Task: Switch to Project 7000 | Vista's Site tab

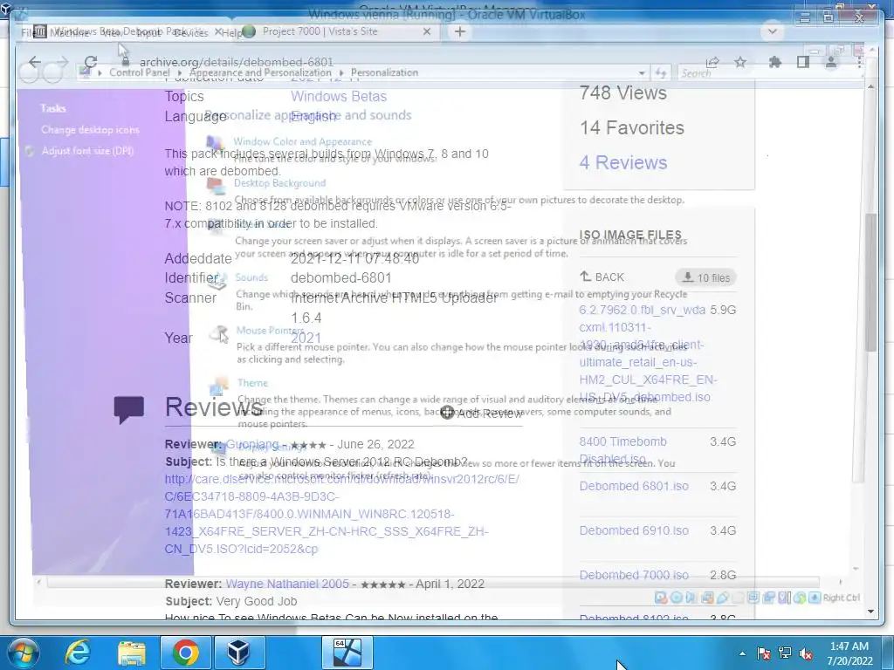Action: click(320, 31)
